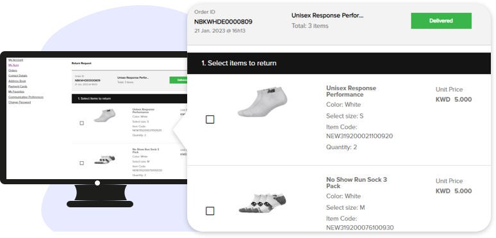Click the enlarged 'Quantity: 2' text
The image size is (496, 238).
[342, 147]
